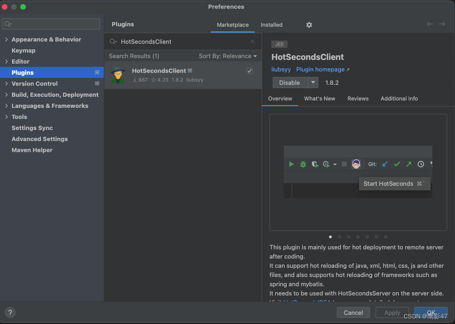Expand the Appearance & Behavior section
The width and height of the screenshot is (455, 324).
6,39
